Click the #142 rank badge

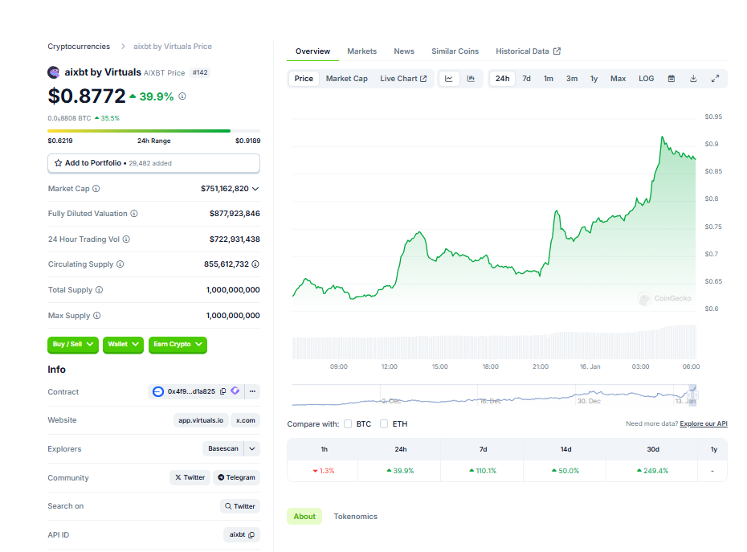click(x=200, y=72)
